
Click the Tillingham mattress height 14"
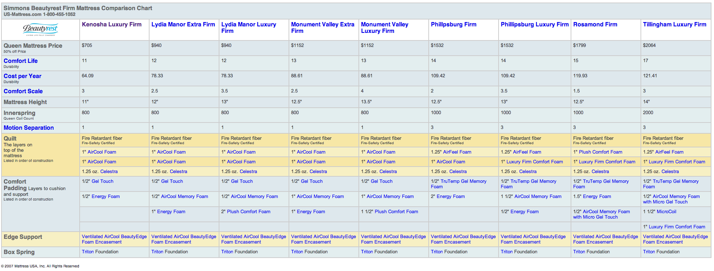tap(646, 102)
